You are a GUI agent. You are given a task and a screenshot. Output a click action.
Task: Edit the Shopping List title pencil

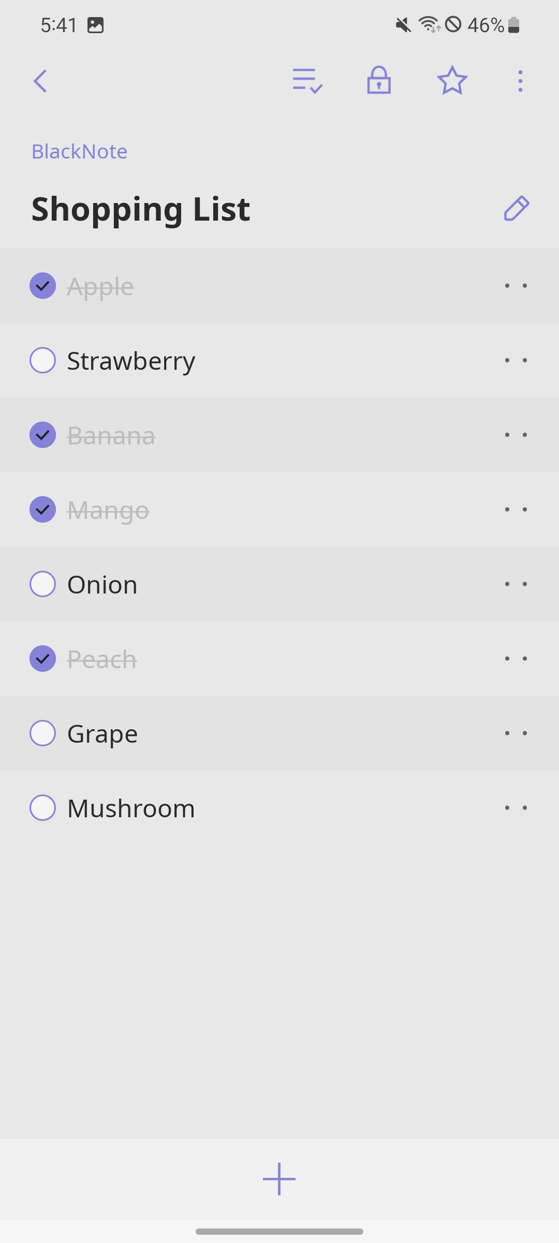click(517, 209)
